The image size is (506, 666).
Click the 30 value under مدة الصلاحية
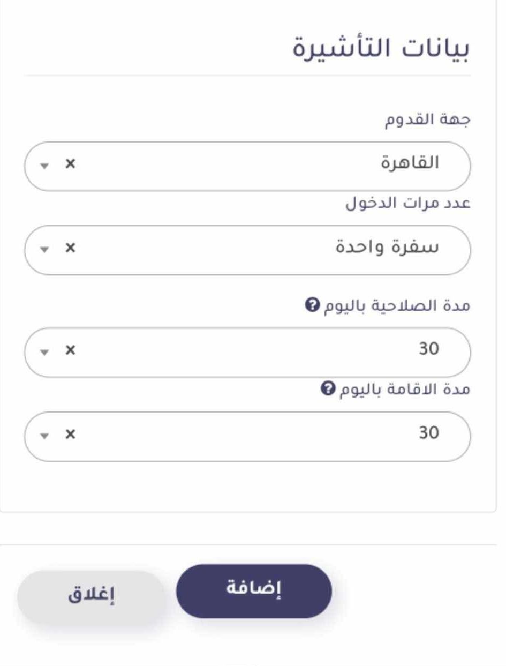click(428, 349)
